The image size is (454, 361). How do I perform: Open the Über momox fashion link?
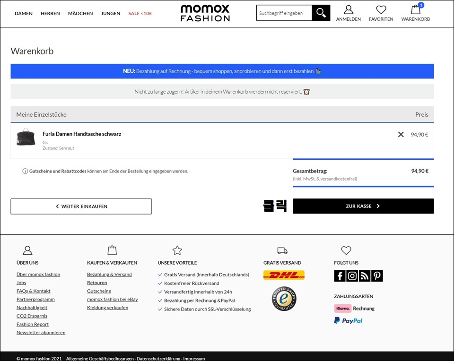(x=38, y=274)
